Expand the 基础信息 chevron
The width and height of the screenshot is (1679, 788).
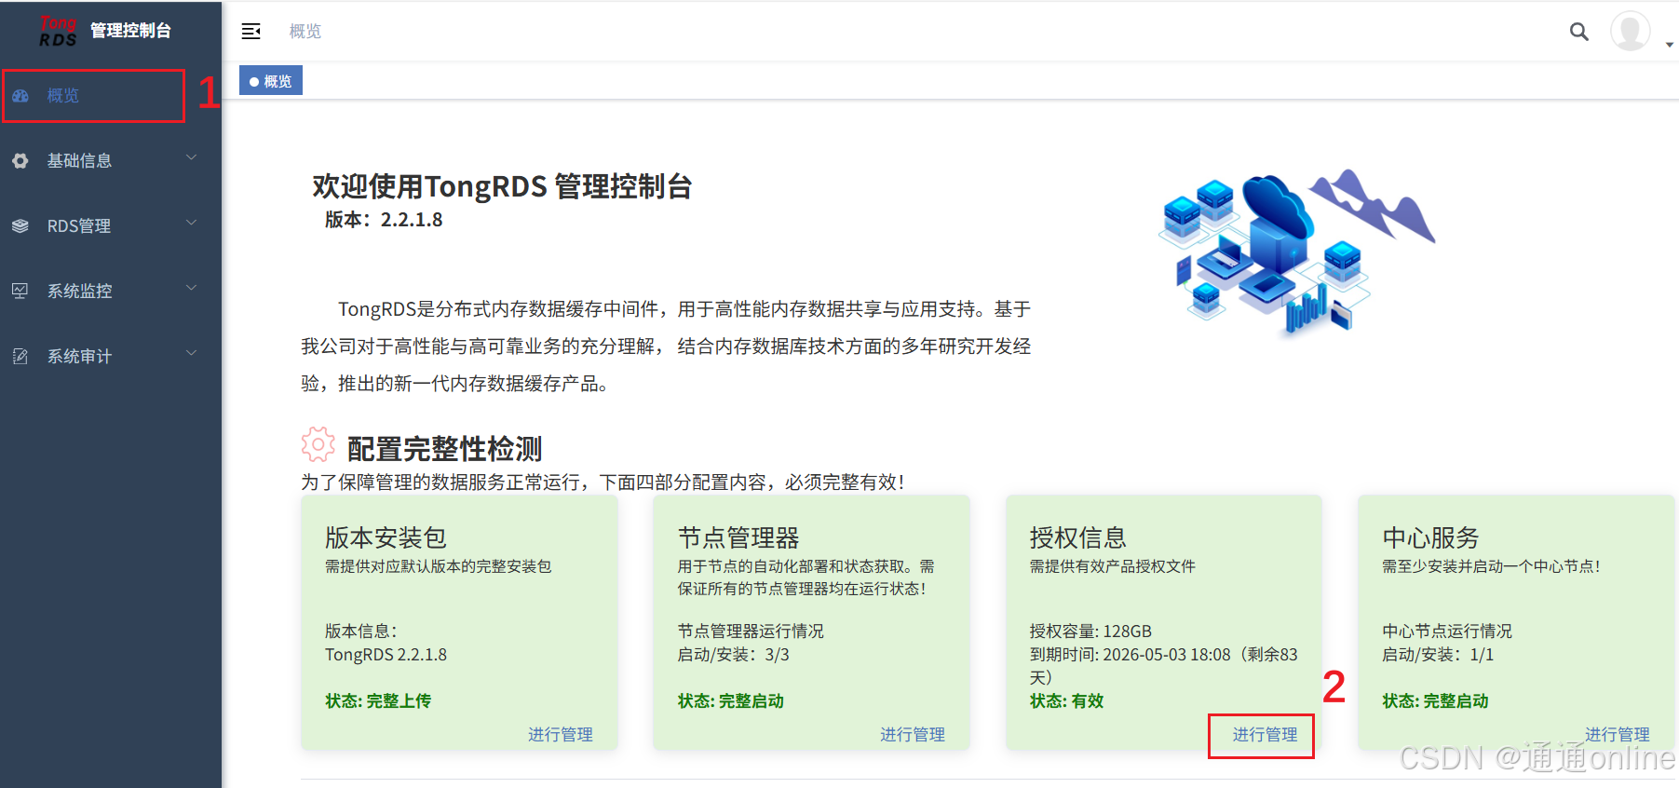tap(192, 157)
